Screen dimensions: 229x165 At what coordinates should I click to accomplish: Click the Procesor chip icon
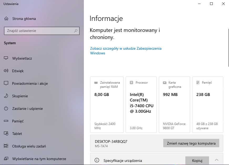[131, 83]
